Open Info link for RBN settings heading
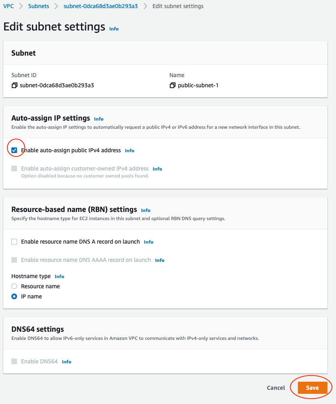Image resolution: width=336 pixels, height=404 pixels. [146, 210]
